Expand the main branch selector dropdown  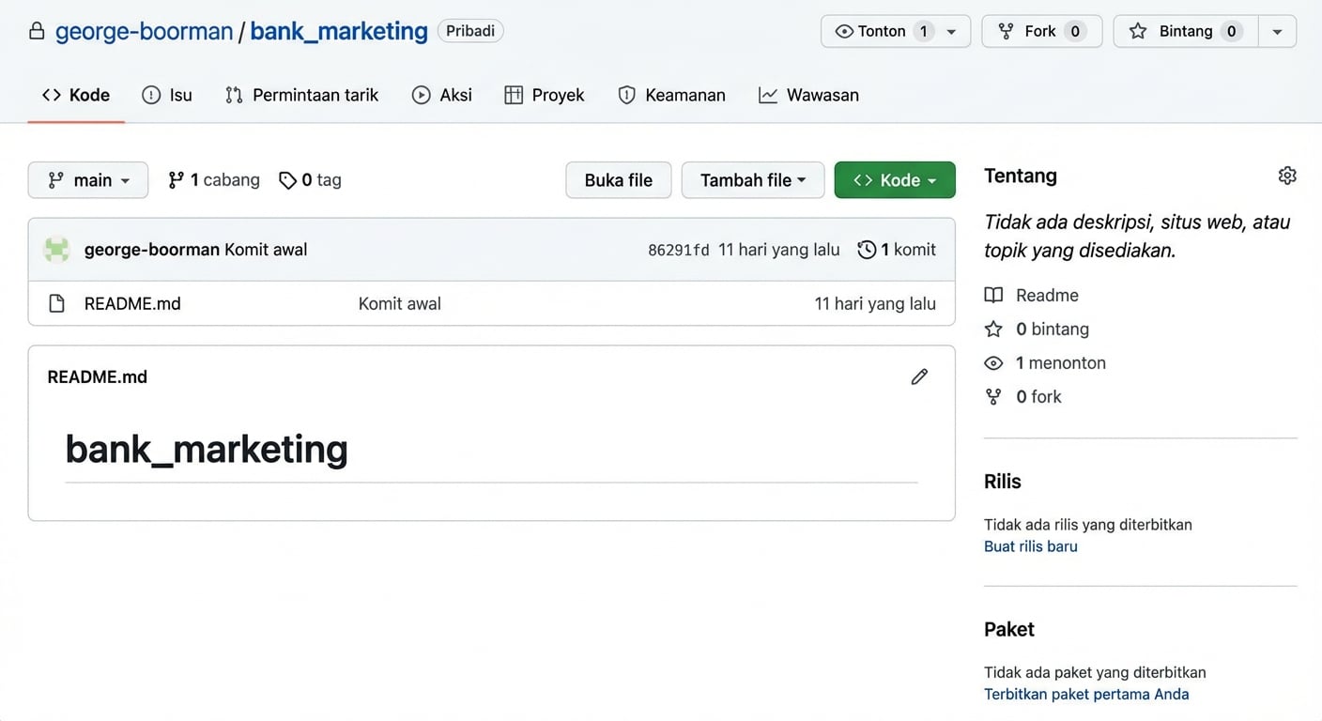tap(88, 180)
